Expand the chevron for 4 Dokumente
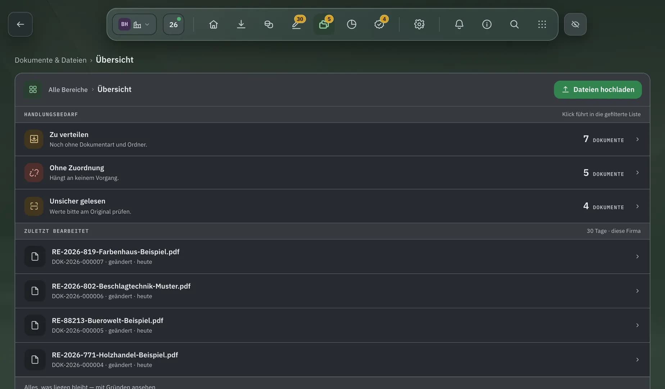This screenshot has width=665, height=389. click(x=637, y=206)
